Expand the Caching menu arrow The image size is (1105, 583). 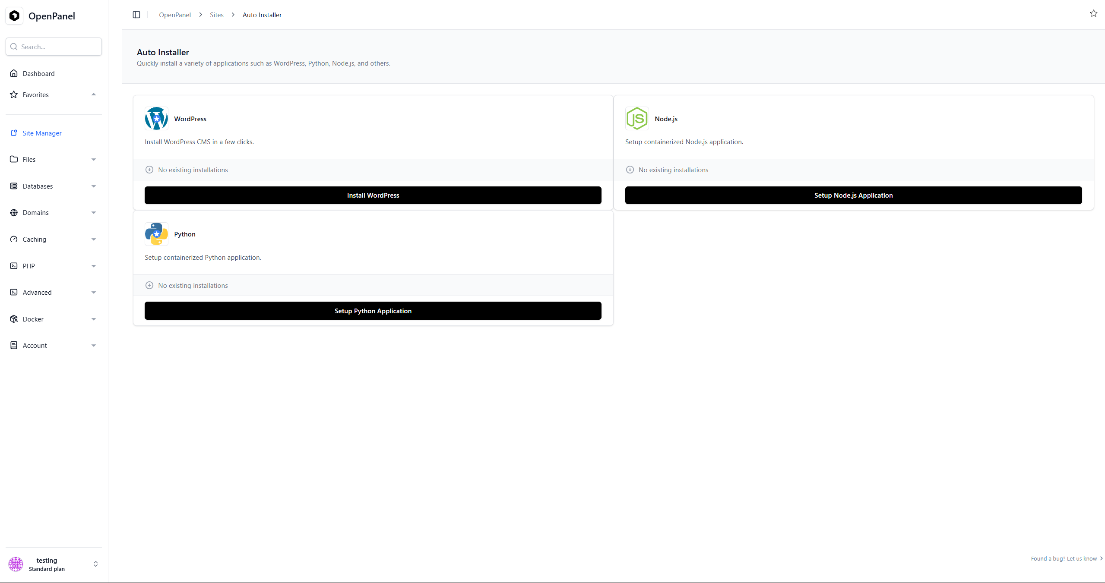(x=94, y=240)
